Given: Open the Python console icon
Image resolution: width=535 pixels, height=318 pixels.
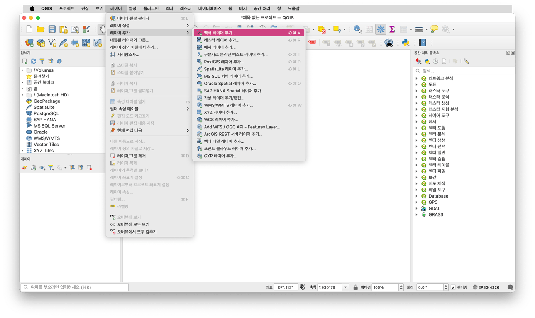Looking at the screenshot, I should (x=406, y=42).
